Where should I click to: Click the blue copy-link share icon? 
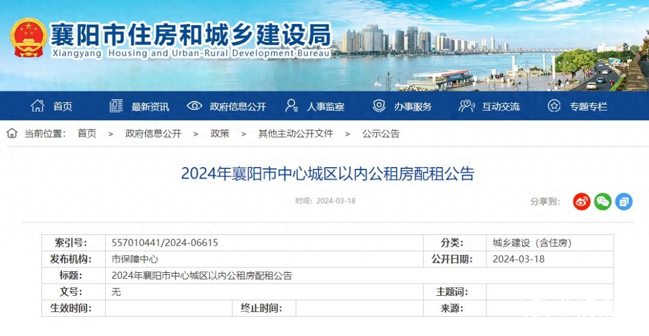pyautogui.click(x=624, y=201)
